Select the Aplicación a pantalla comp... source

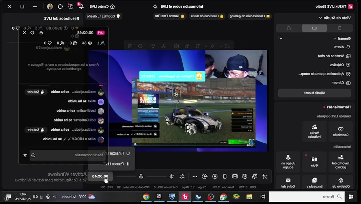pos(324,74)
